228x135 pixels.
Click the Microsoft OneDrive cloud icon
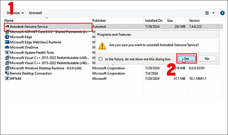tap(7, 47)
